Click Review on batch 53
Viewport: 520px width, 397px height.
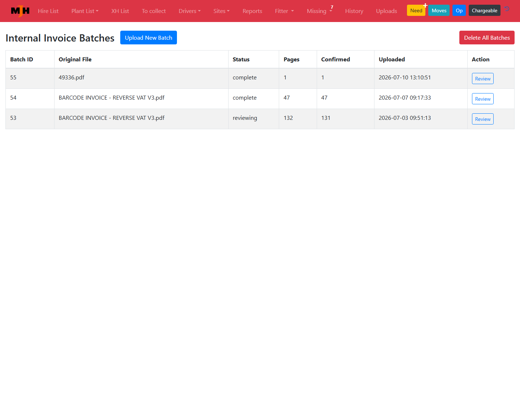[x=483, y=119]
